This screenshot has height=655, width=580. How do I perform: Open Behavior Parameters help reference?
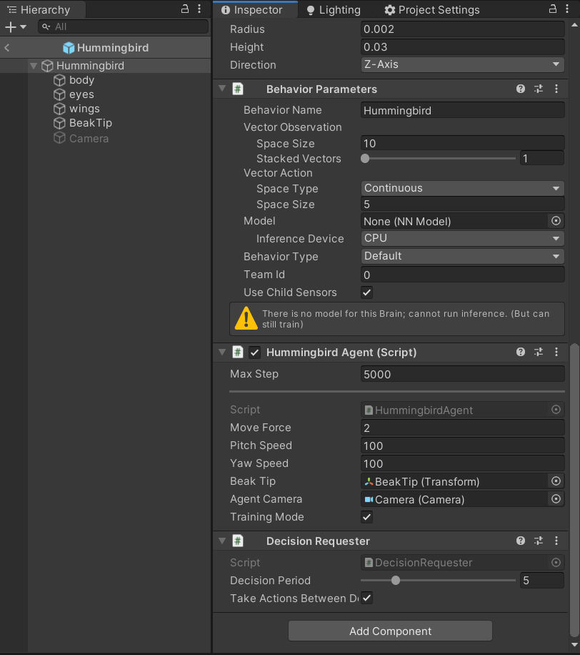pyautogui.click(x=520, y=89)
